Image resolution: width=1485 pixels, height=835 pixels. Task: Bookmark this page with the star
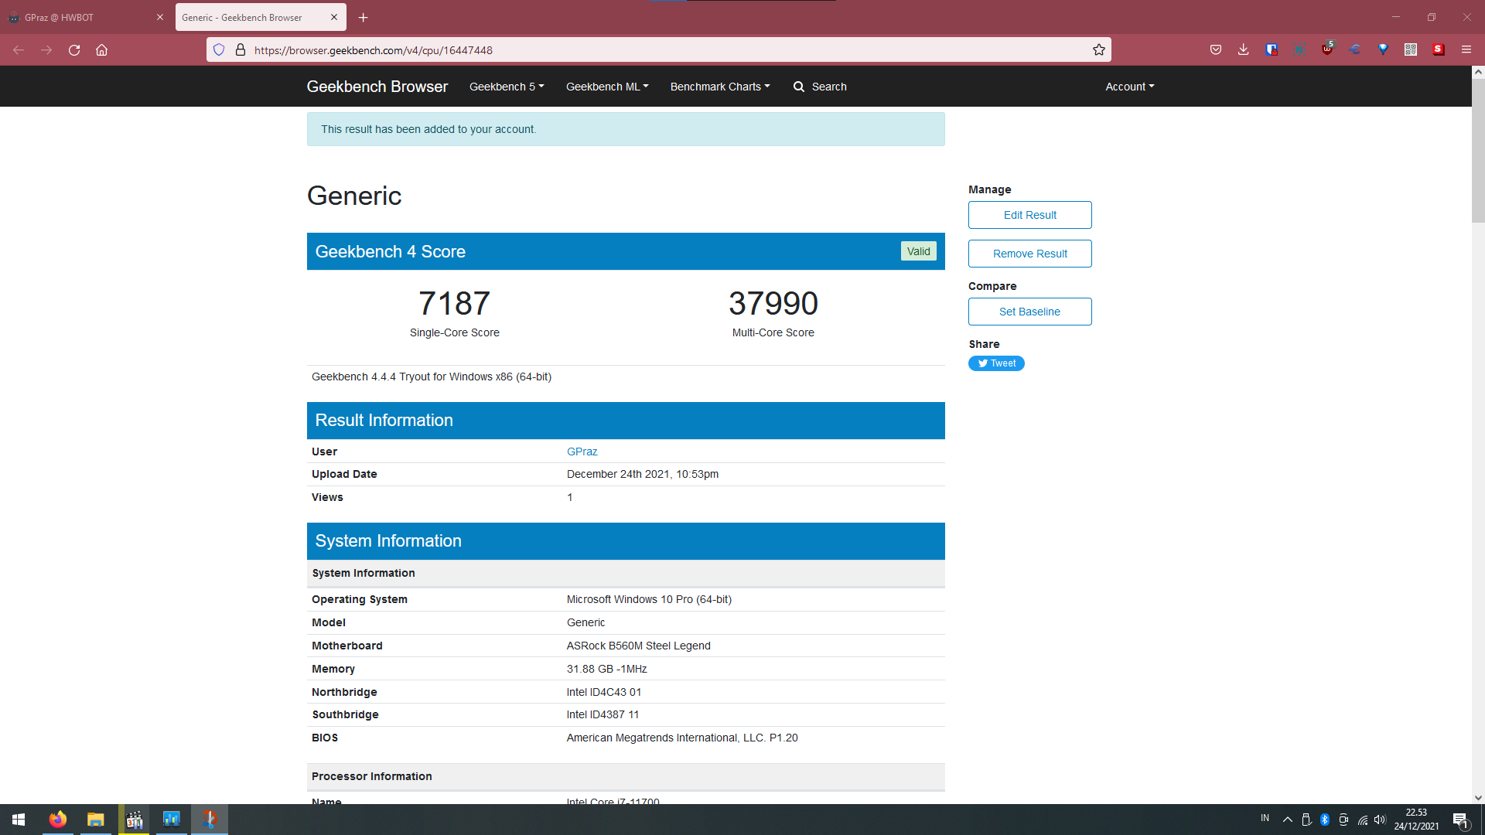pos(1099,49)
